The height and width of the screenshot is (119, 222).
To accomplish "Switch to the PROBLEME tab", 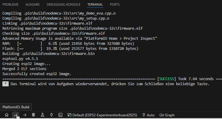I will [x=10, y=5].
